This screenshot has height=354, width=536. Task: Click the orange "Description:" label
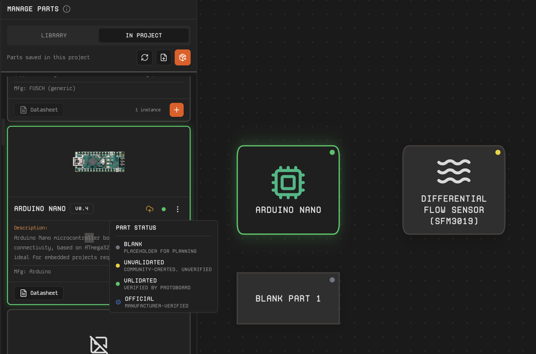(31, 228)
